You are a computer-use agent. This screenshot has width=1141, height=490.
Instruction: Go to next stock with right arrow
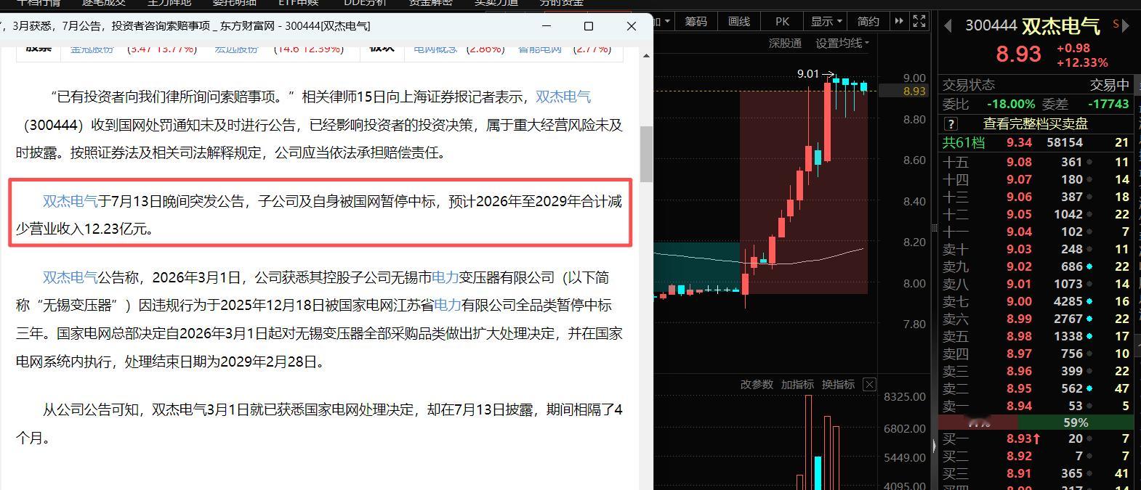coord(1126,26)
